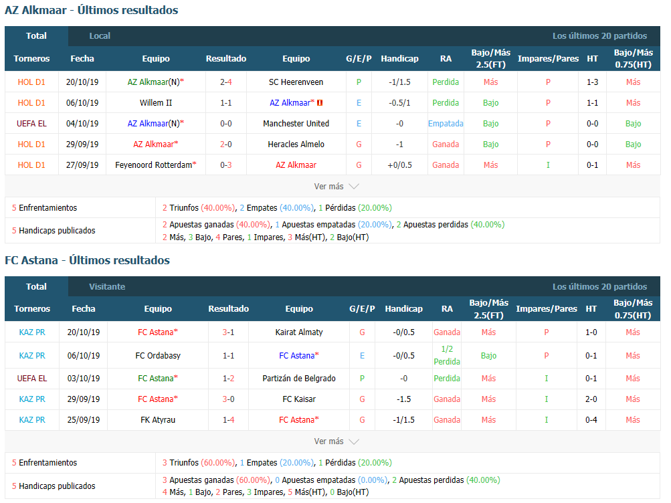Open Kairat Almaty team link
This screenshot has width=671, height=503.
(x=298, y=332)
